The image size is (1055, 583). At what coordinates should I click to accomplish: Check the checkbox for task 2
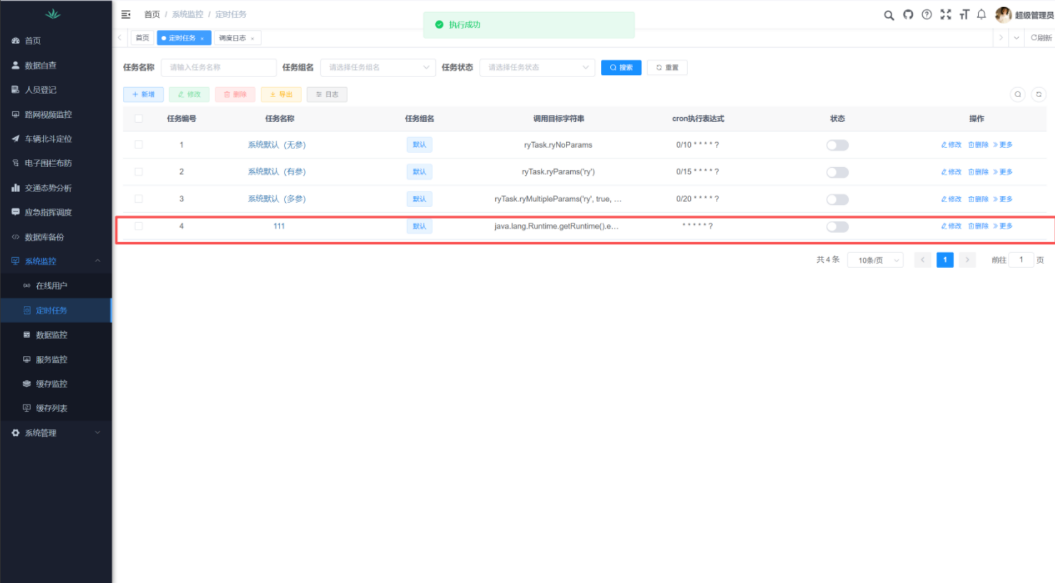pyautogui.click(x=138, y=172)
